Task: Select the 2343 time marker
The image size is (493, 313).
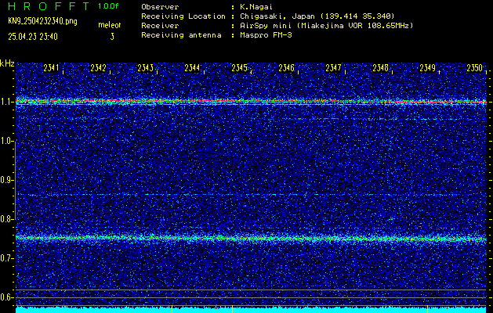Action: [x=145, y=68]
